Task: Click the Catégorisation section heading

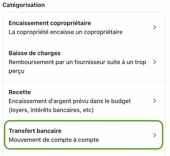Action: (24, 5)
